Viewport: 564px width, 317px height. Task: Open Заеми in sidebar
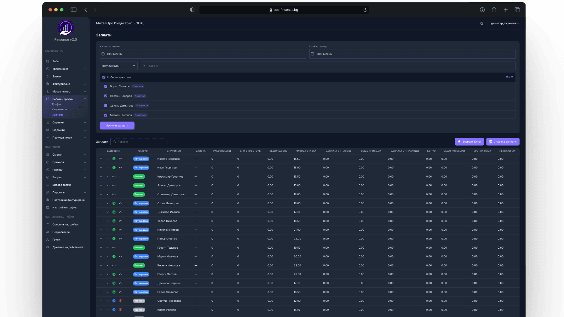point(56,76)
